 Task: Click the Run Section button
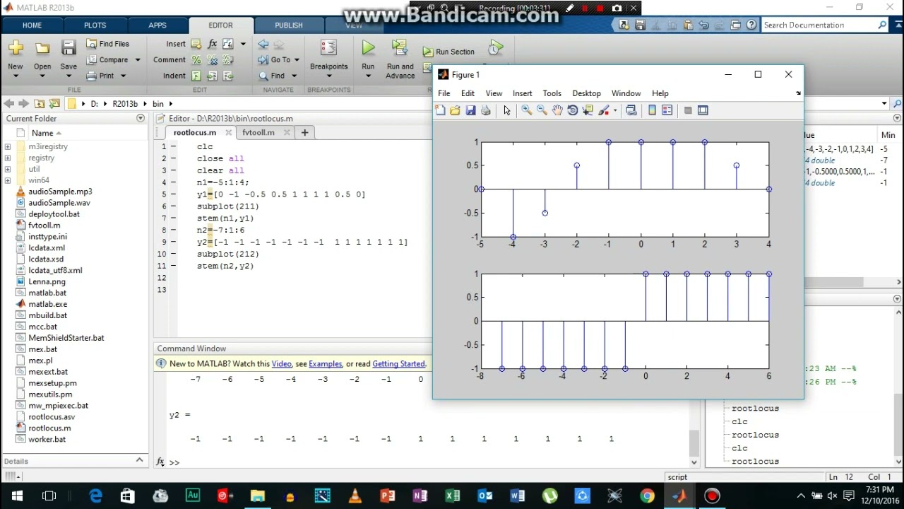[x=448, y=52]
